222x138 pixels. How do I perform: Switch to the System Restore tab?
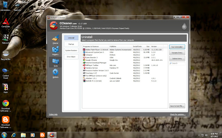point(71,50)
